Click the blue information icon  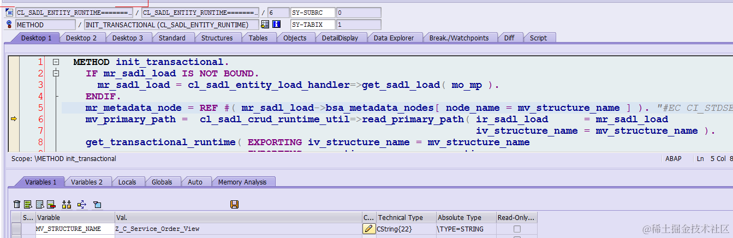tap(276, 25)
